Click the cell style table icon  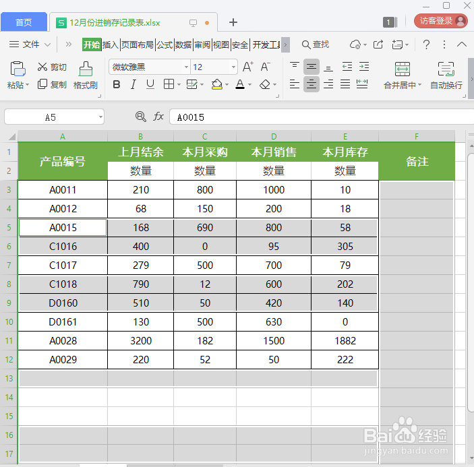click(192, 84)
